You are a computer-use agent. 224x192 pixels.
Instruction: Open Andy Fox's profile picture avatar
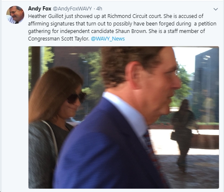coord(15,15)
